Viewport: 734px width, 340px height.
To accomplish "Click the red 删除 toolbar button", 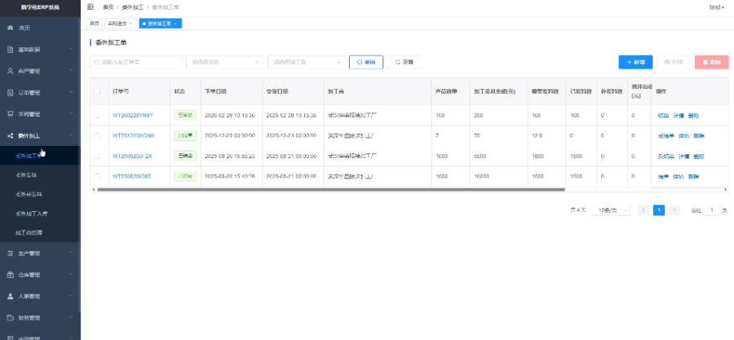I will pyautogui.click(x=711, y=62).
